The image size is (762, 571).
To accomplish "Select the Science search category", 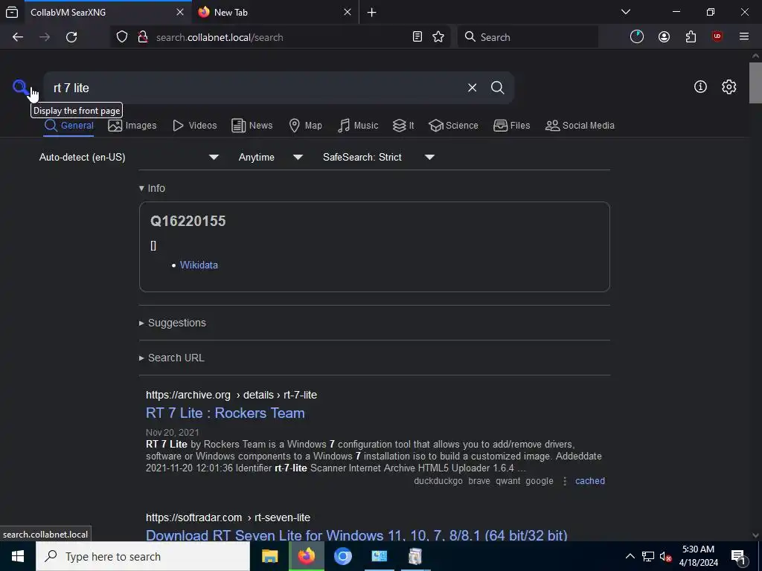I will click(453, 126).
